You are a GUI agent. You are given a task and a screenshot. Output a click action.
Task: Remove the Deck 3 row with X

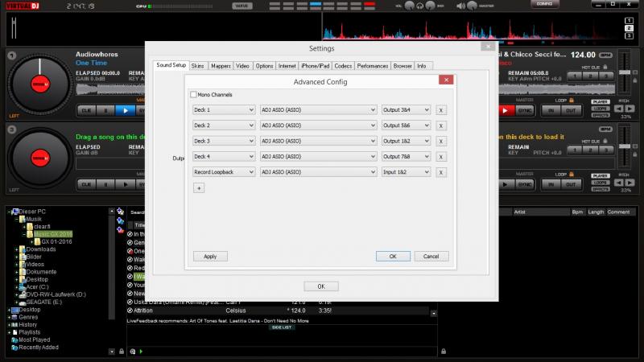(x=441, y=142)
